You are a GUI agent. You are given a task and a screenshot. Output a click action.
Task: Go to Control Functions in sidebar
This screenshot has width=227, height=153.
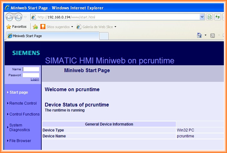(24, 114)
